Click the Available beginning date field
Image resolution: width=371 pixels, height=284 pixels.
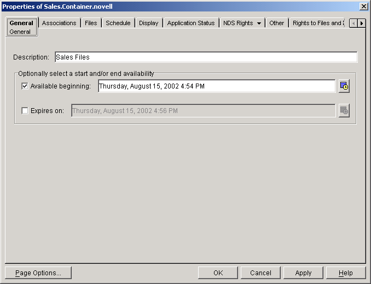[x=217, y=86]
